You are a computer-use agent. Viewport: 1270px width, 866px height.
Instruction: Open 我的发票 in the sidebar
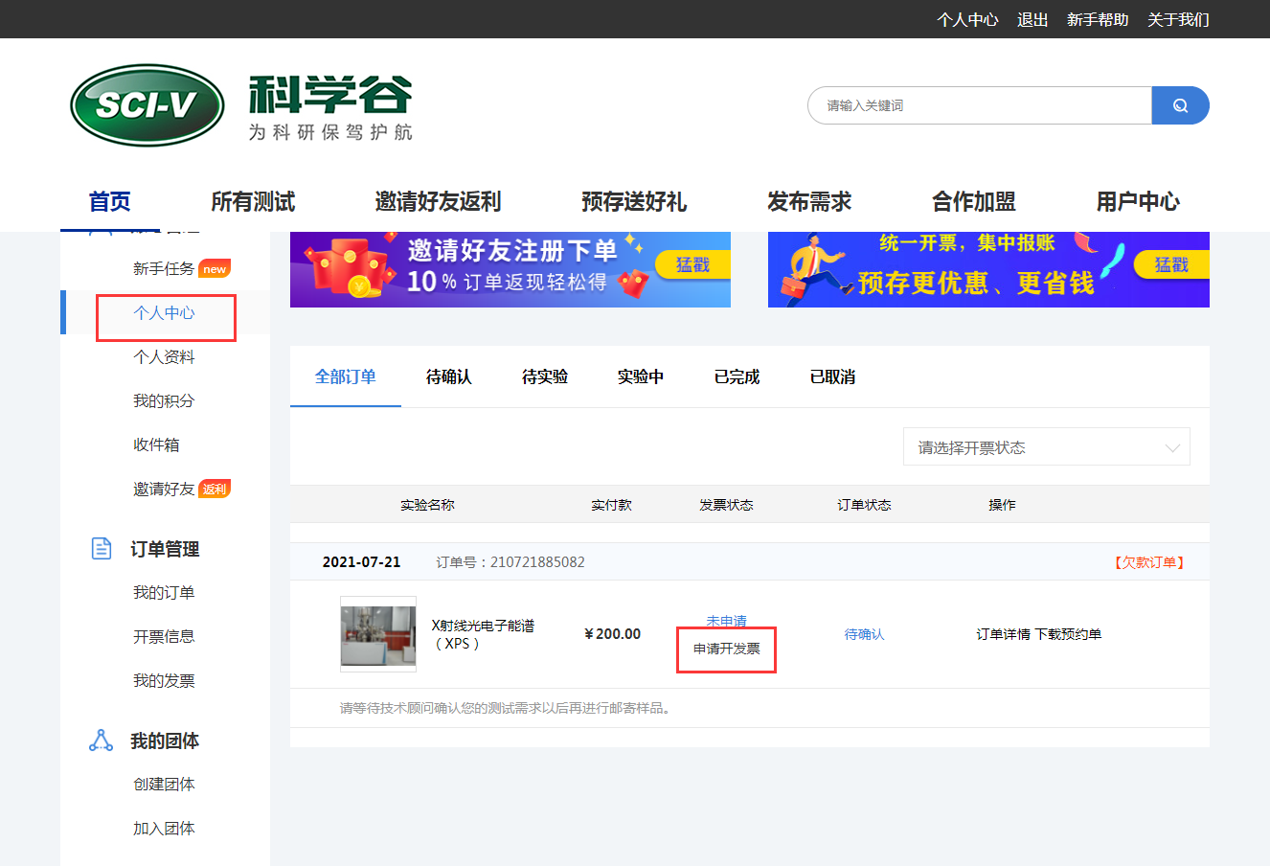[164, 681]
